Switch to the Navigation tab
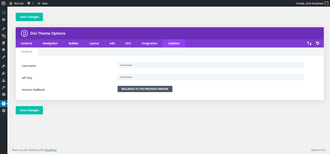 coord(50,43)
